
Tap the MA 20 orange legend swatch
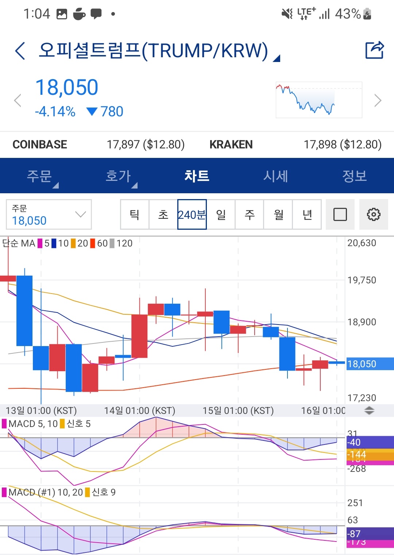[73, 243]
